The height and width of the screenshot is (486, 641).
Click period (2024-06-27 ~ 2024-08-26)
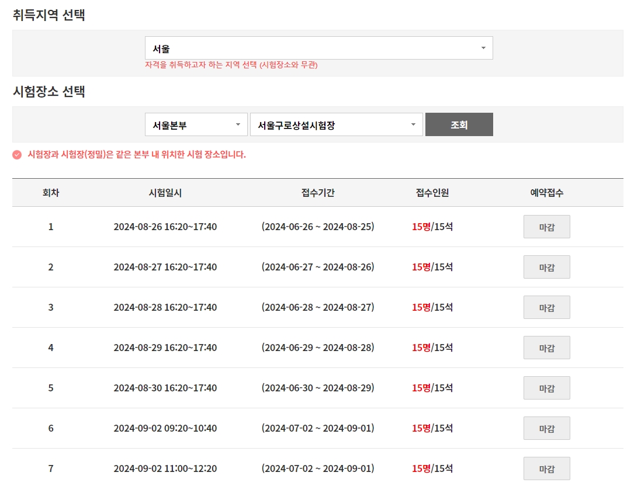click(x=318, y=267)
